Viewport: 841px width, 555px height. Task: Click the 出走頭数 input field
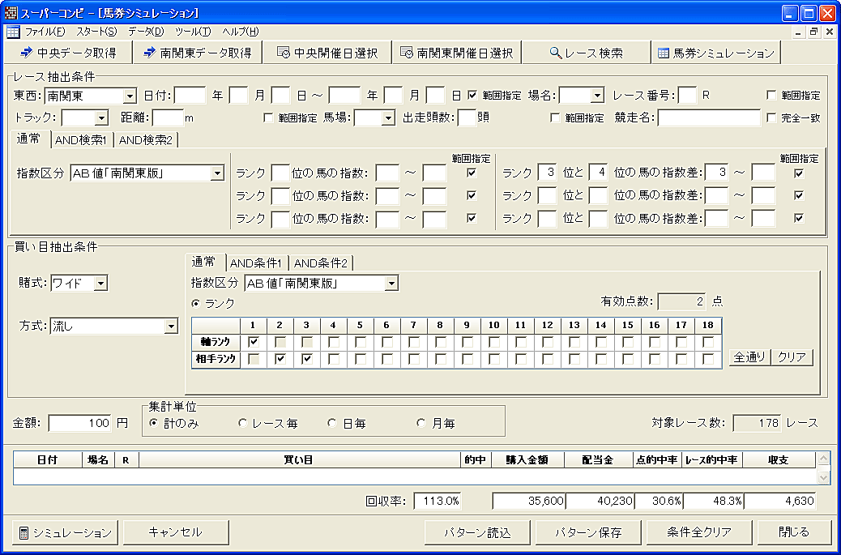coord(467,118)
